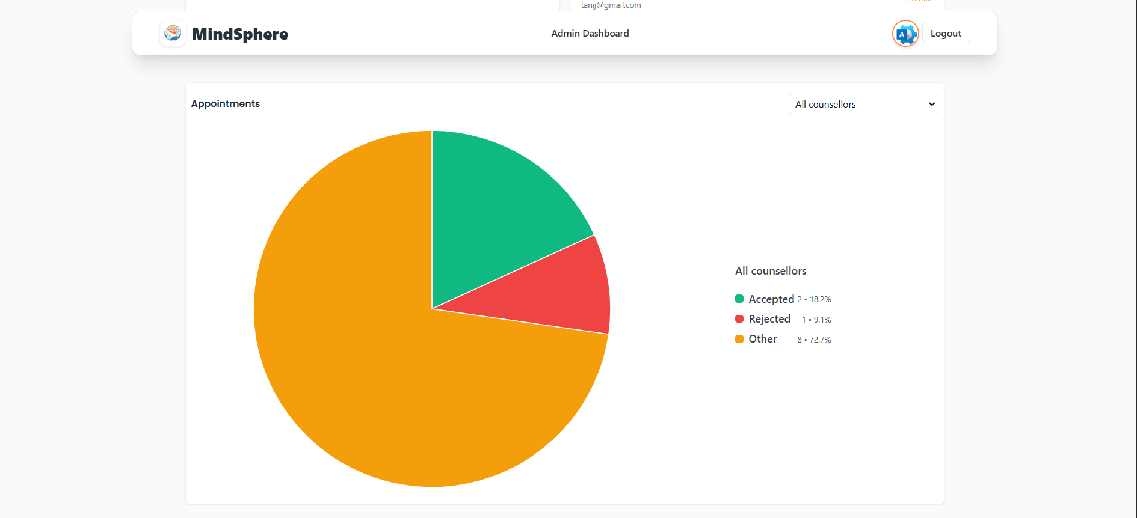Click the Rejected legend label
Viewport: 1137px width, 518px height.
(769, 319)
